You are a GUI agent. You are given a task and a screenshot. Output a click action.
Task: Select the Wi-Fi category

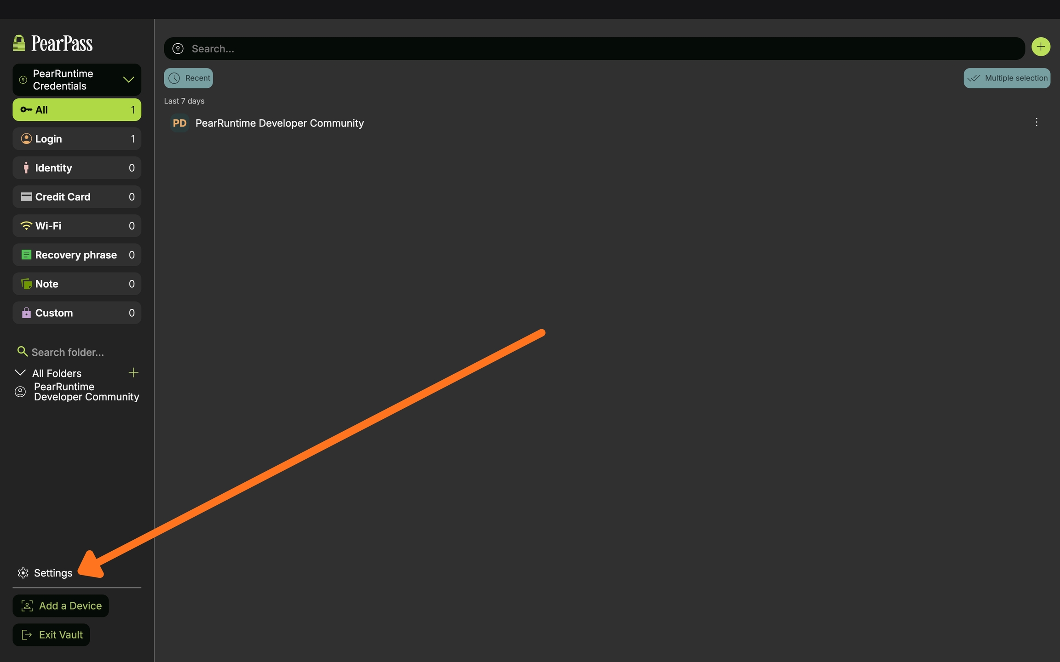(x=77, y=226)
